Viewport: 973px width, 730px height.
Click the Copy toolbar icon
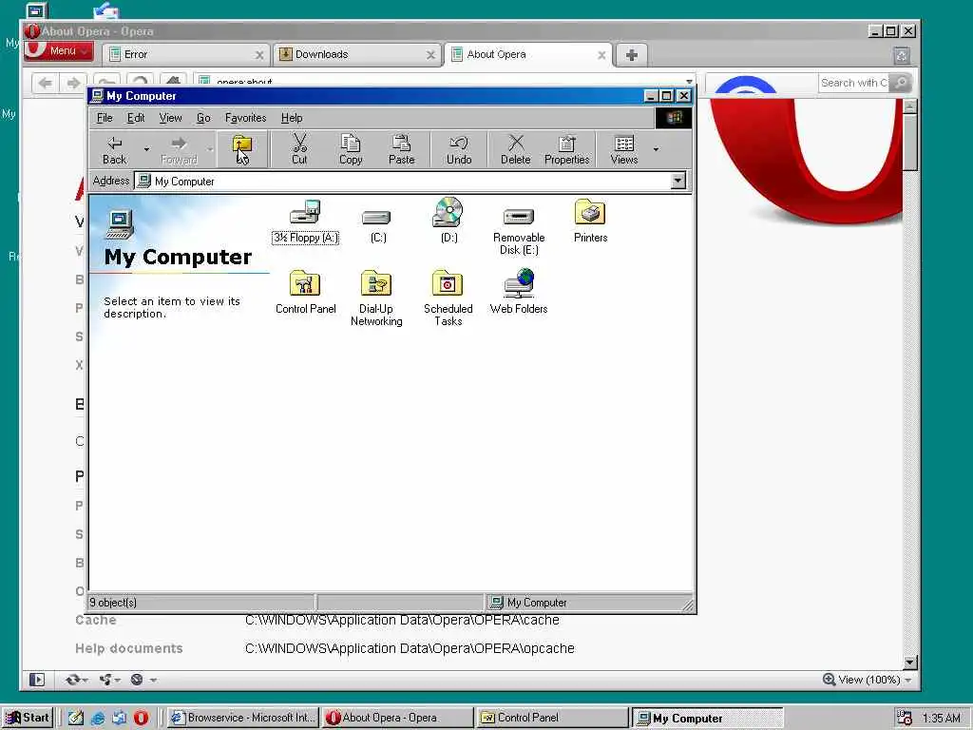tap(351, 149)
